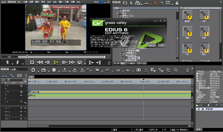Select the green audio clip on the timeline

[82, 95]
